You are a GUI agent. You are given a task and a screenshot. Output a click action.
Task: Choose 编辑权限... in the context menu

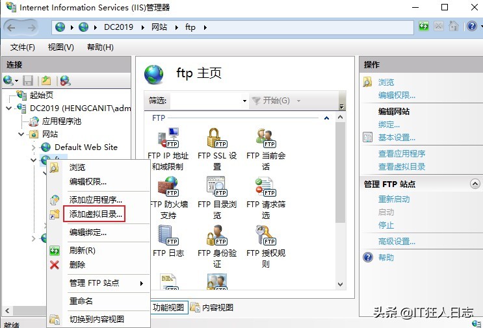(x=88, y=182)
